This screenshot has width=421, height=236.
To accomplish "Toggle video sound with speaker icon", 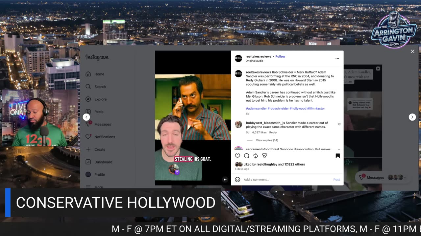I will 225,180.
